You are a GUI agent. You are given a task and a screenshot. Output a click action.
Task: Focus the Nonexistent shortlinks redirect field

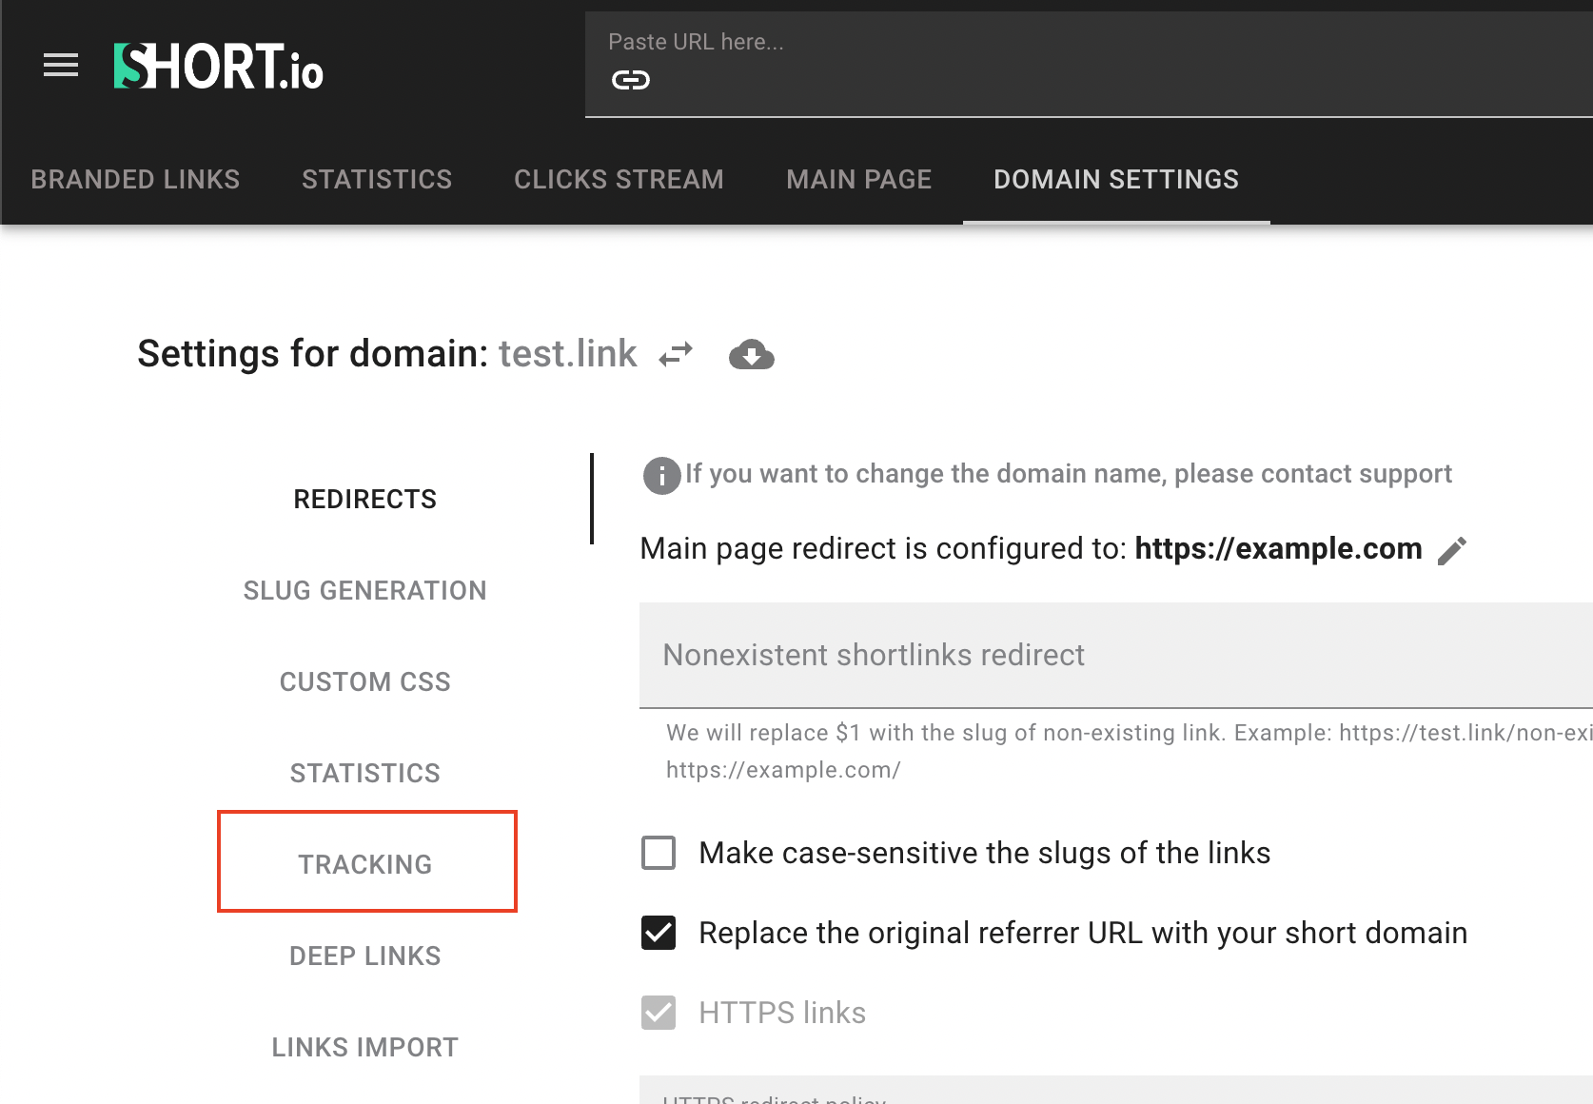click(1113, 655)
